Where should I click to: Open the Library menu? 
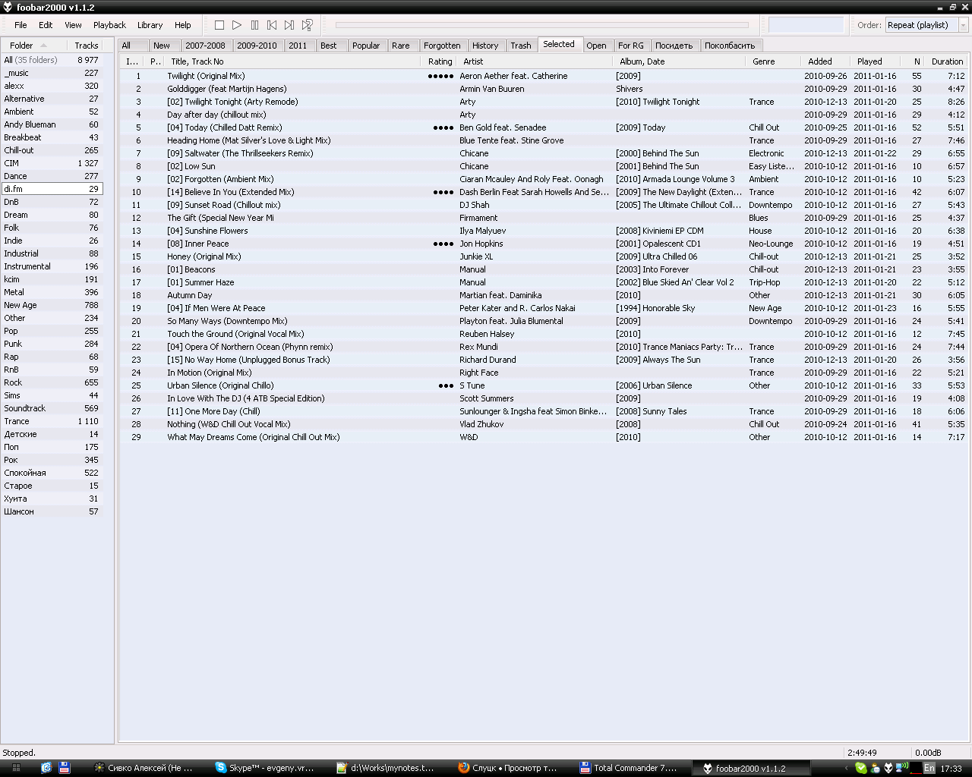click(150, 25)
